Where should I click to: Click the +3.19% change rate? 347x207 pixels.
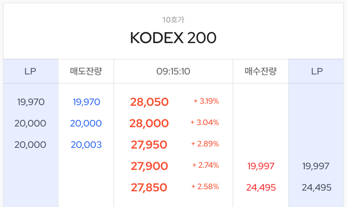click(206, 102)
